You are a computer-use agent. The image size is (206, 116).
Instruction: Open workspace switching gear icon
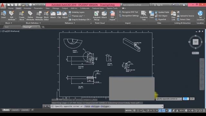click(186, 111)
